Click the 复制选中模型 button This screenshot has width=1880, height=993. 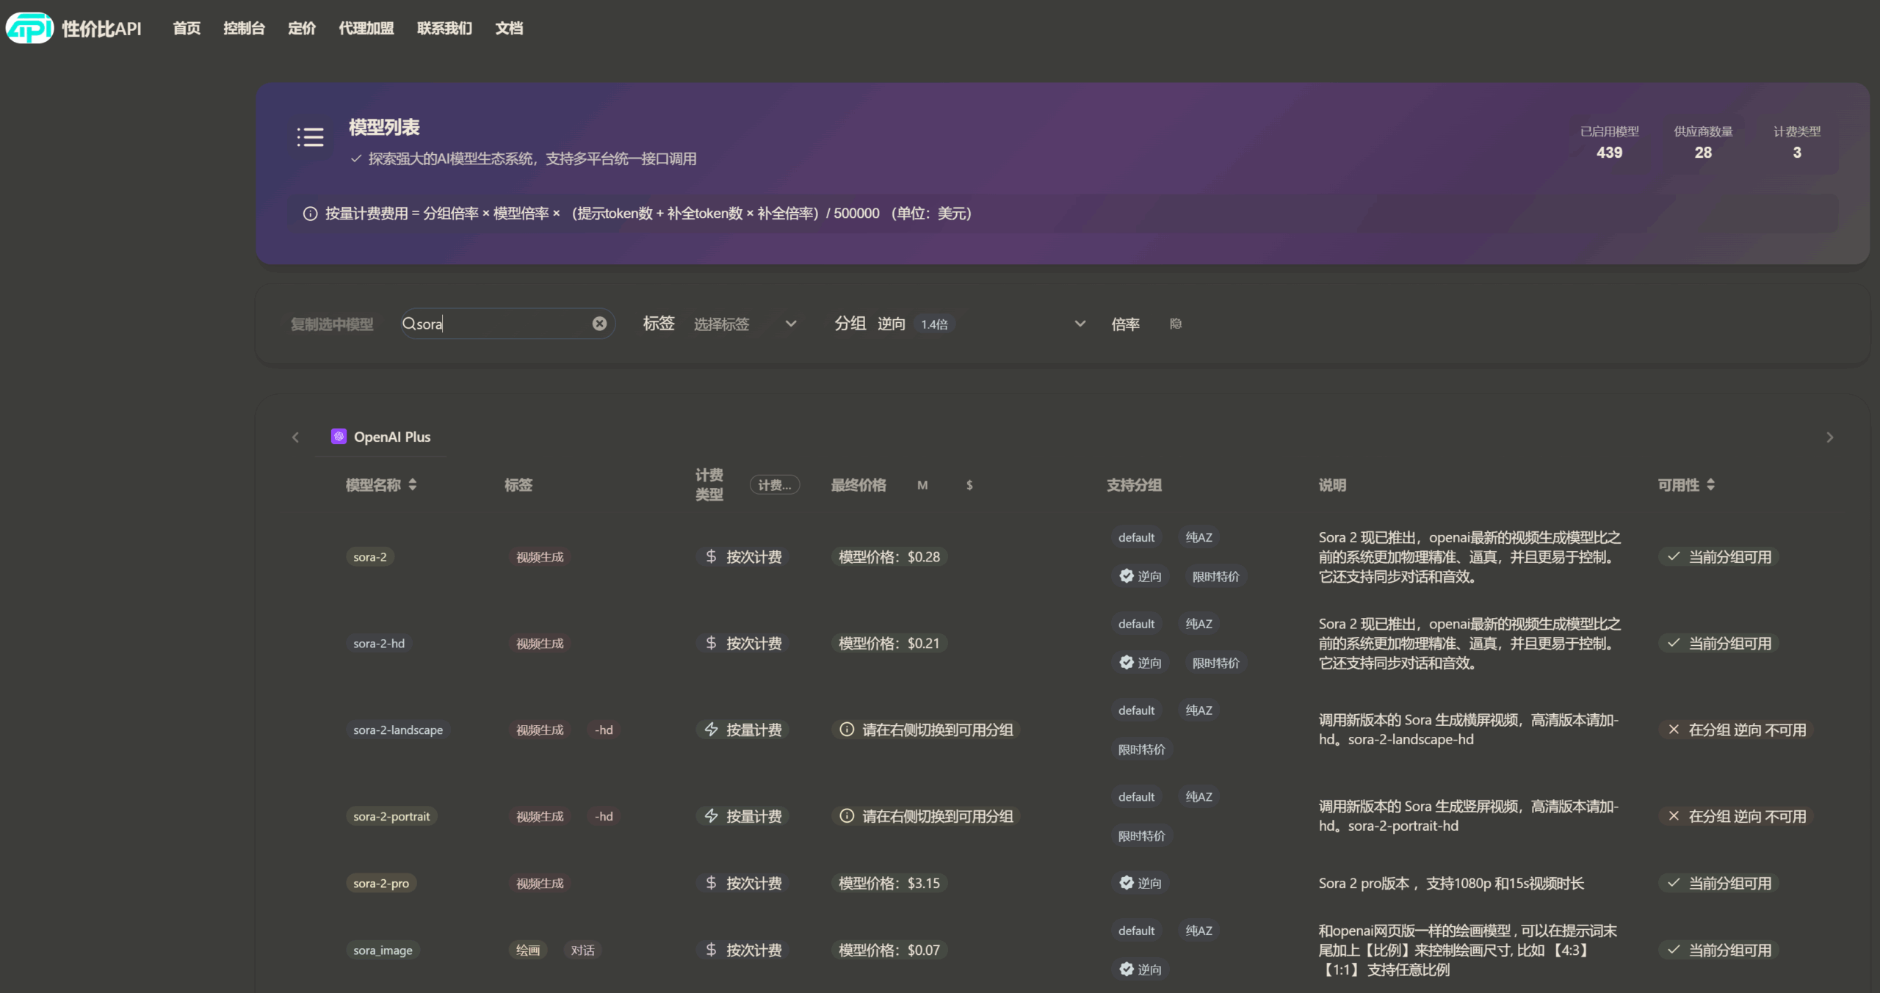pos(331,324)
